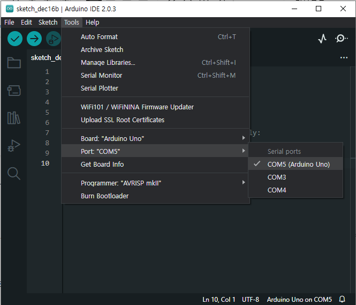The width and height of the screenshot is (356, 305).
Task: Choose Burn Bootloader menu entry
Action: click(x=156, y=196)
